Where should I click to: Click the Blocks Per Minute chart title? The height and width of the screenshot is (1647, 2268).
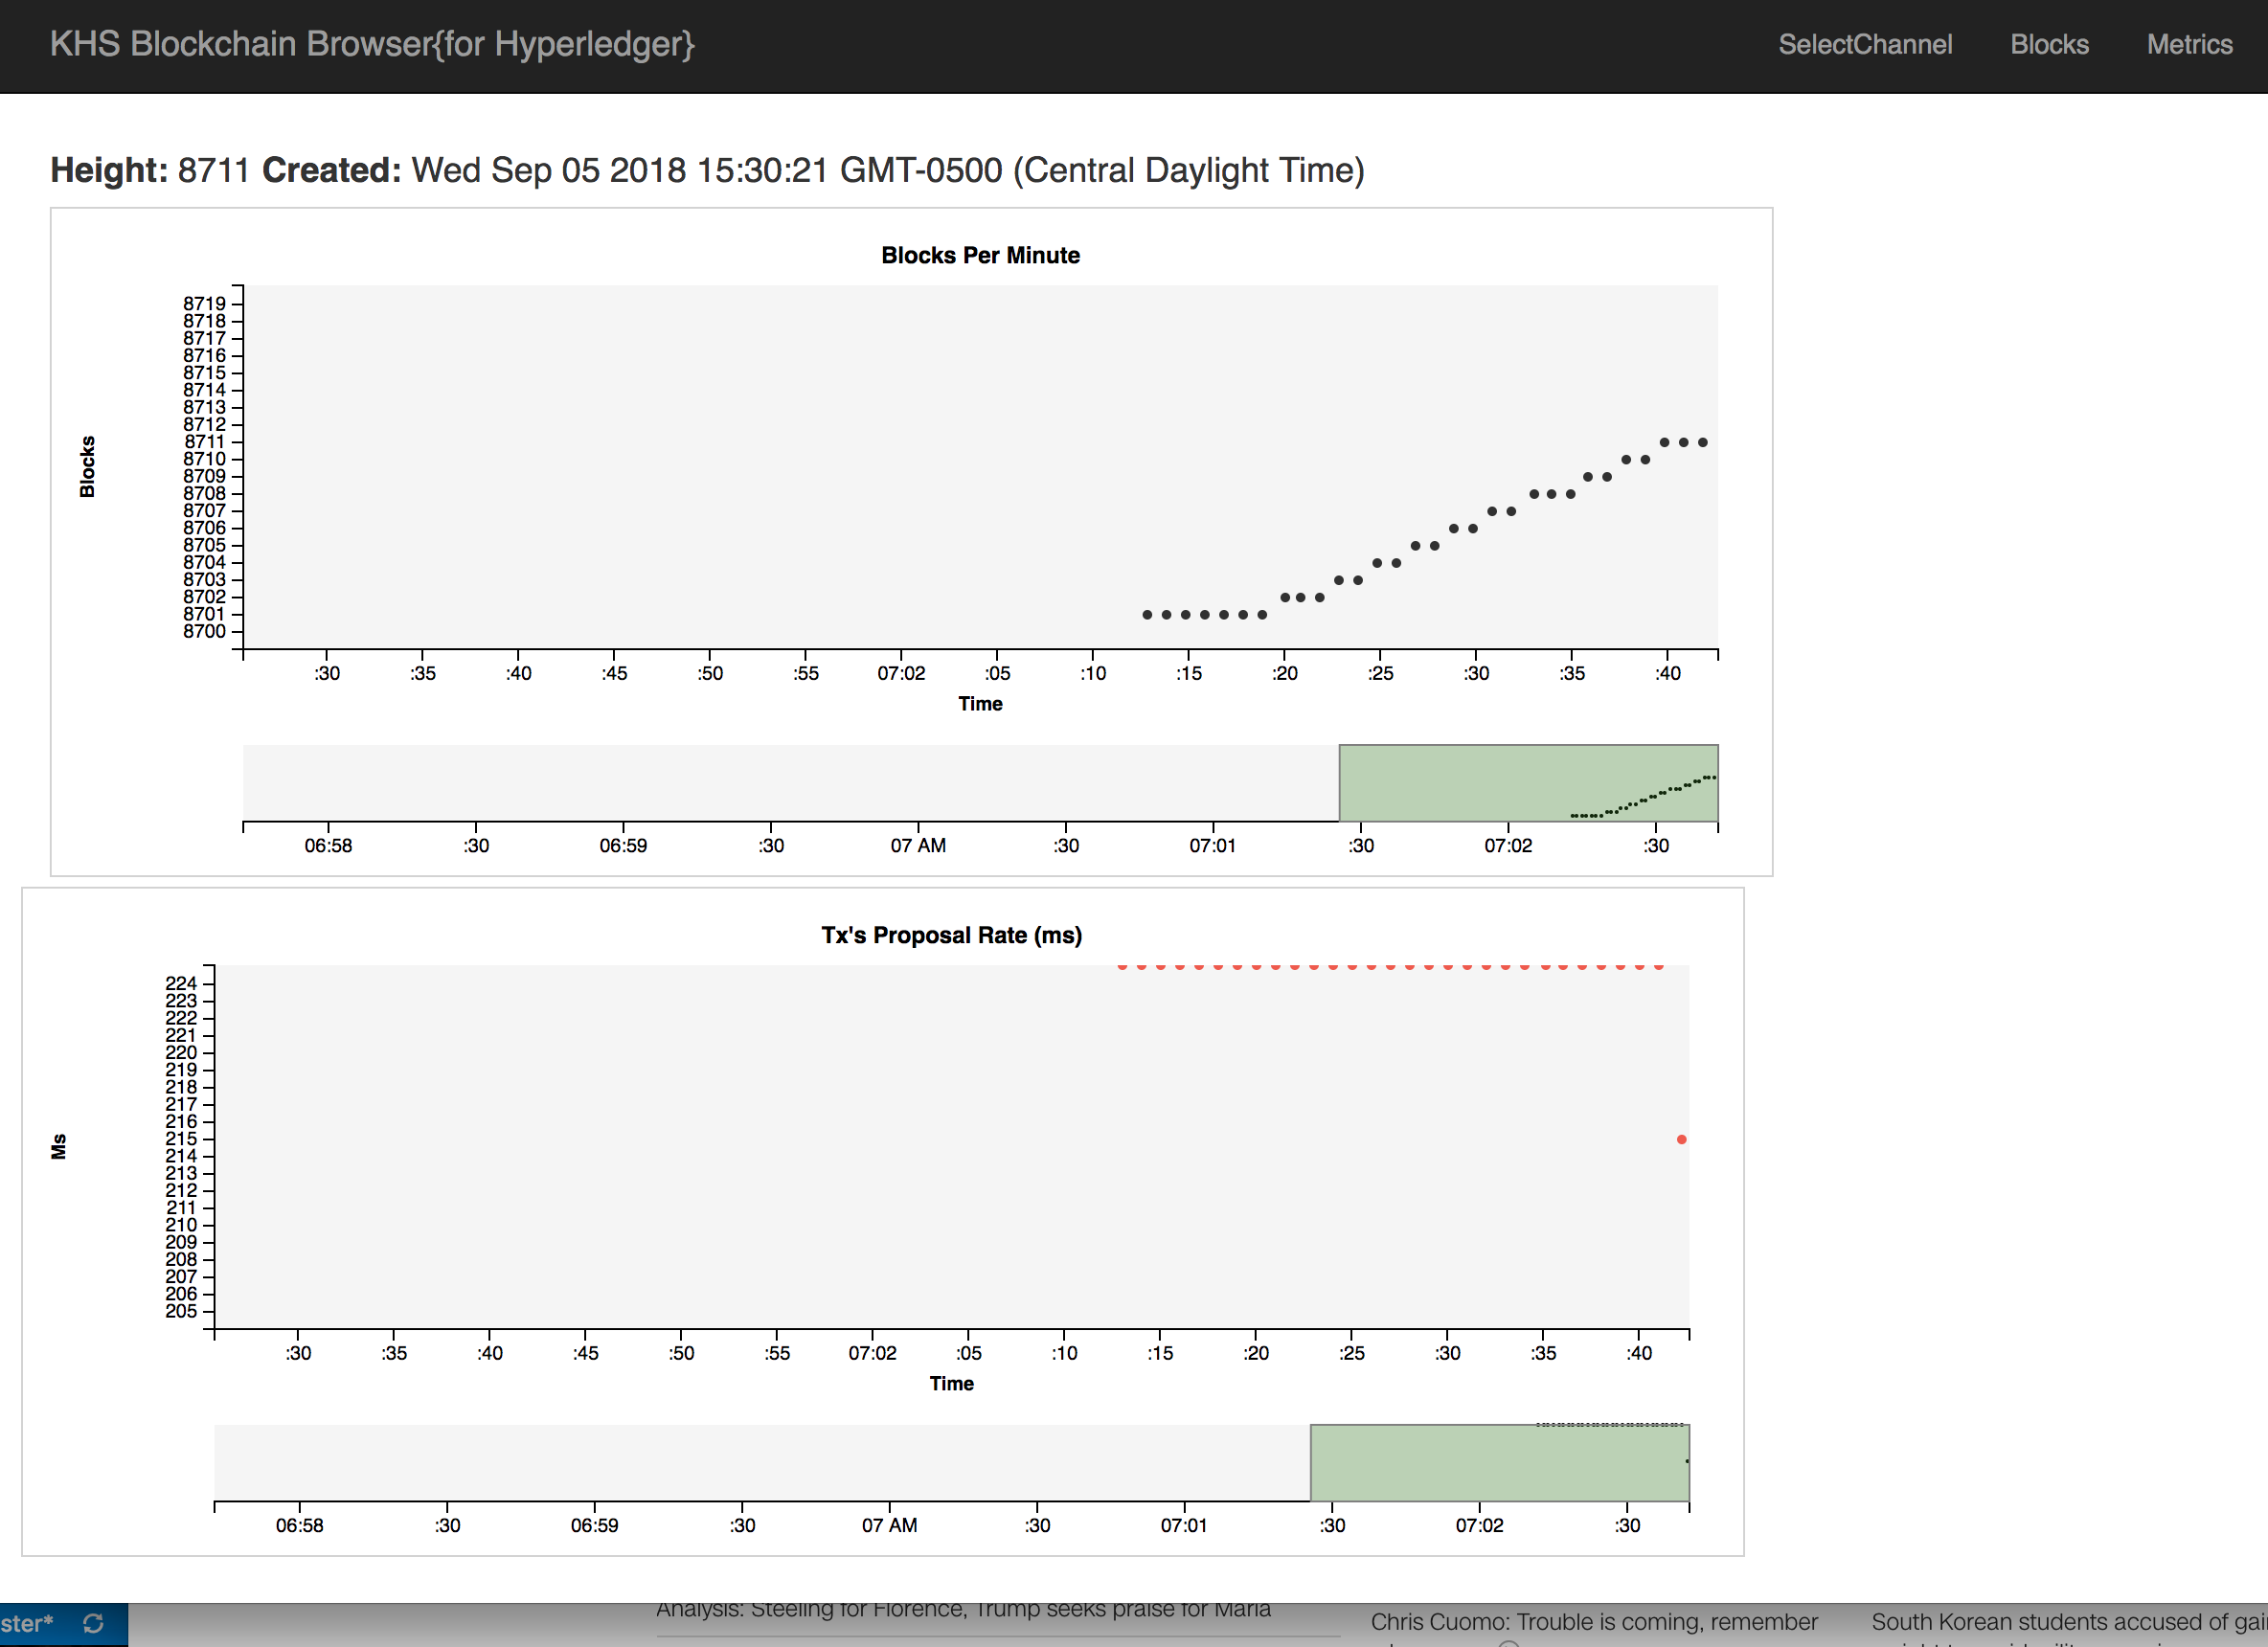[x=979, y=255]
